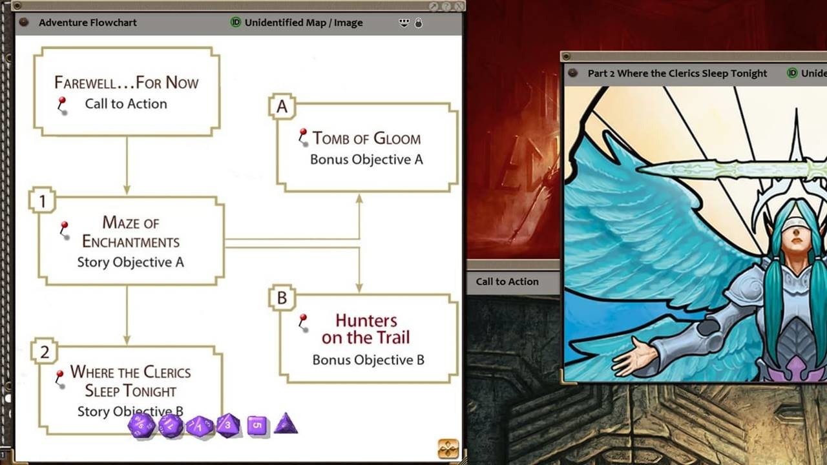Pick the purple d20 die
Screen dimensions: 827x465
[142, 426]
